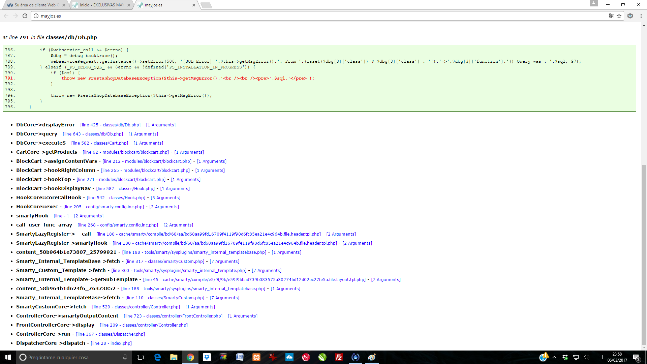The height and width of the screenshot is (364, 647).
Task: Click the page vertical scrollbar thumb
Action: (x=644, y=254)
